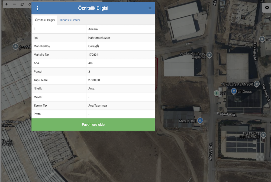
Task: Click the TALESLIFT ELEKTRONİK map pin
Action: (x=263, y=135)
